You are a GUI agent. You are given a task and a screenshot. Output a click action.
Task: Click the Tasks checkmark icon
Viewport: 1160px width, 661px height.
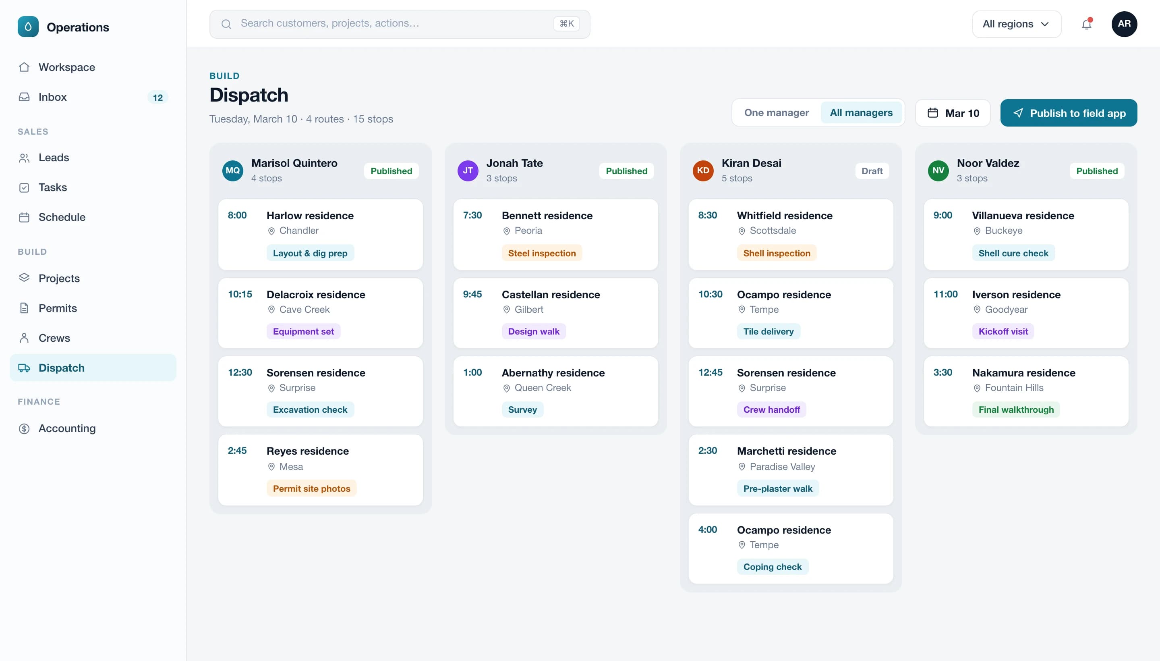tap(24, 187)
